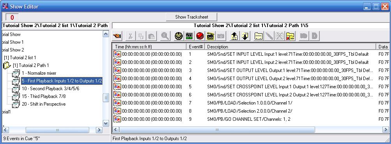Screen dimensions: 391x144
Task: Select event 3 SET OUTPUT LEVEL Output:1 row
Action: 251,70
